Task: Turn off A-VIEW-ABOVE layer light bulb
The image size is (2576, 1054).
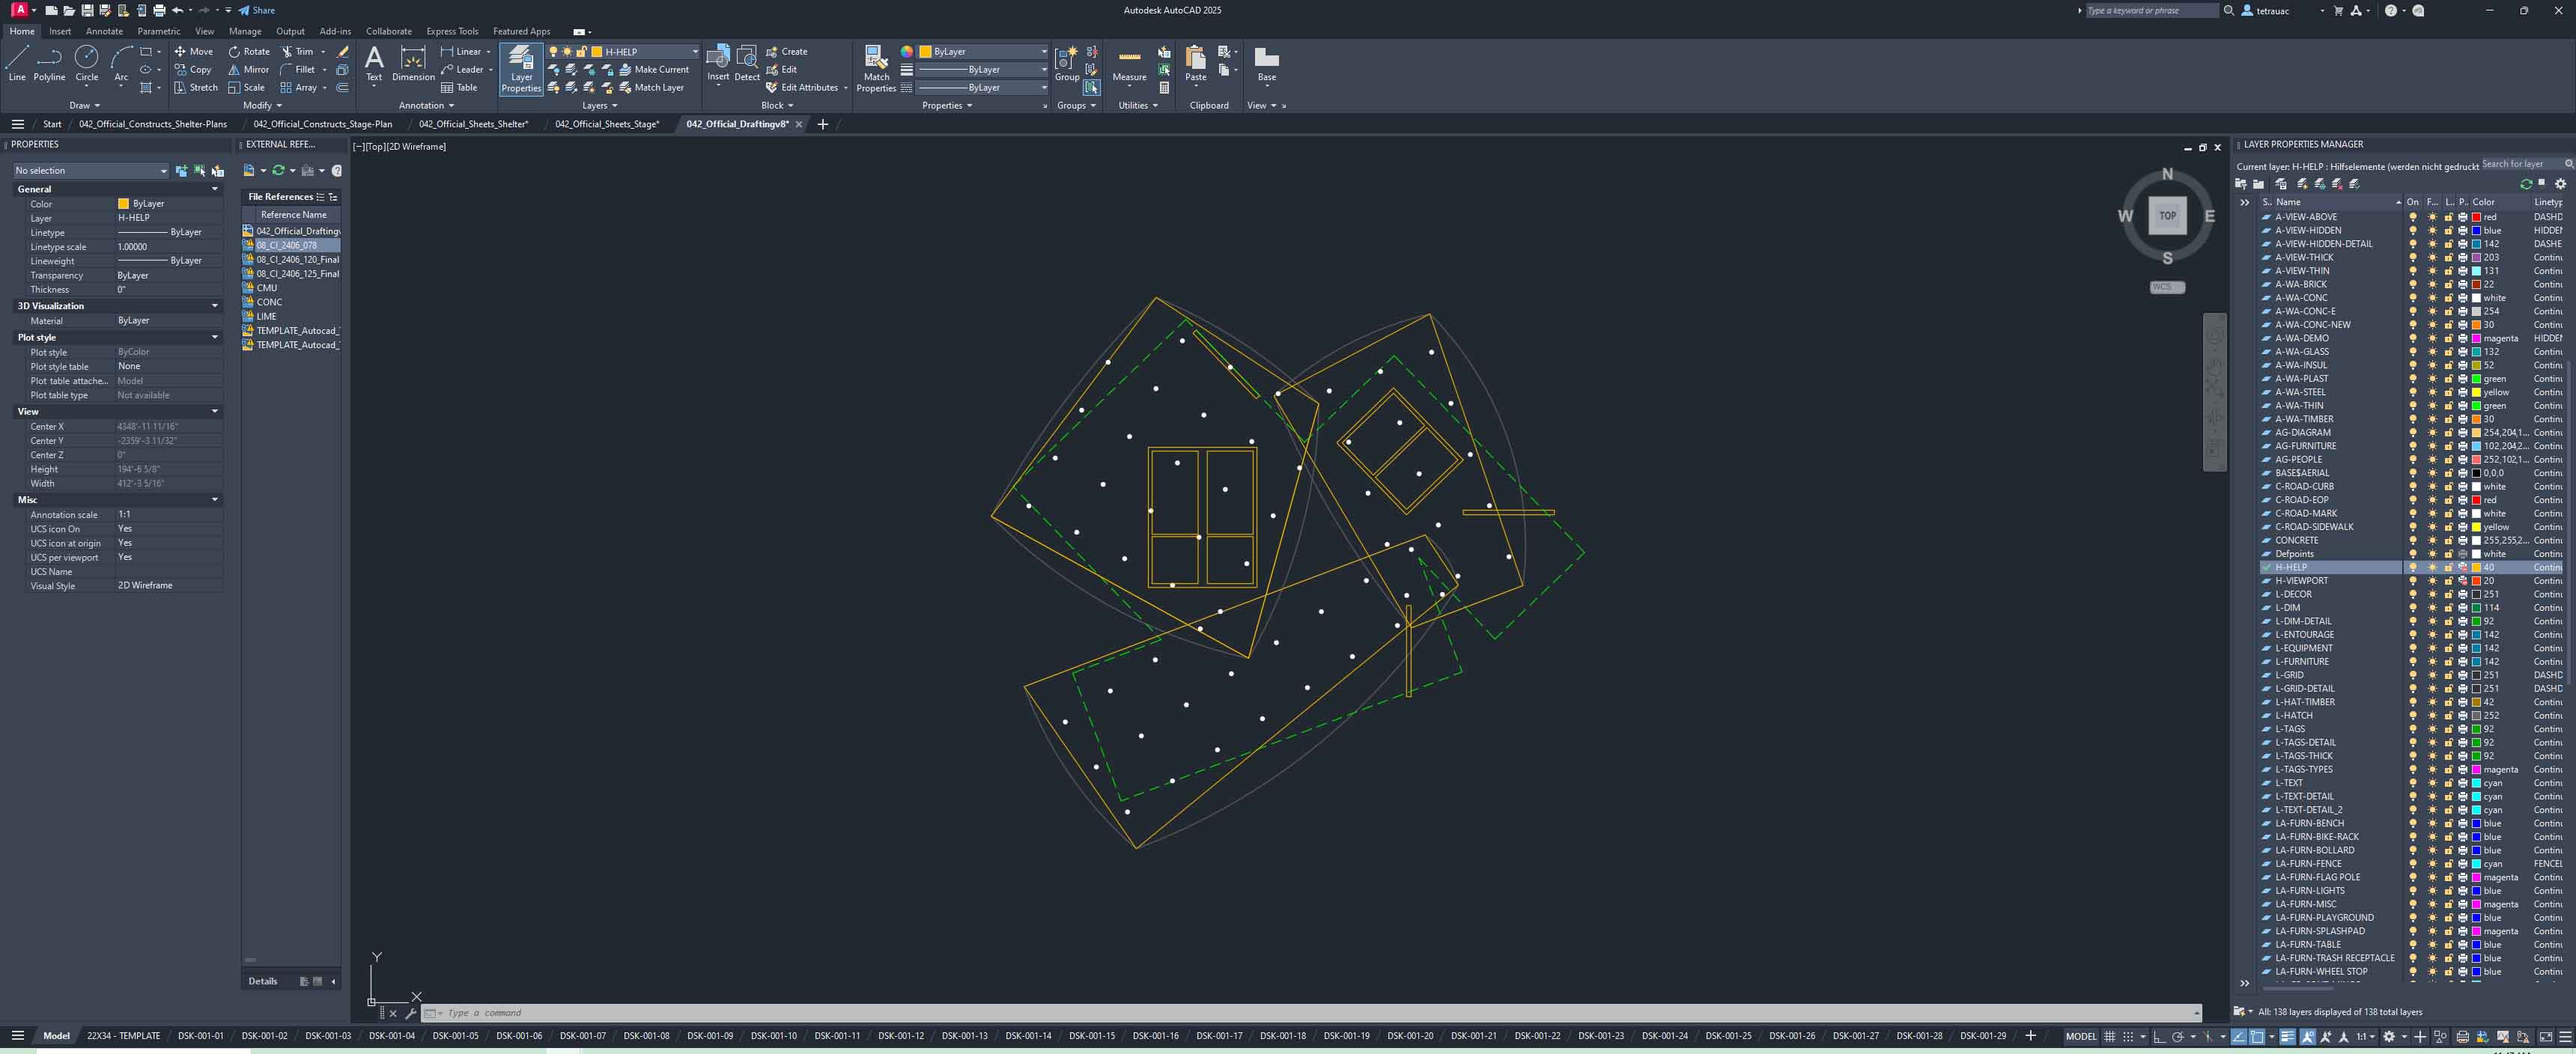Action: [2413, 217]
